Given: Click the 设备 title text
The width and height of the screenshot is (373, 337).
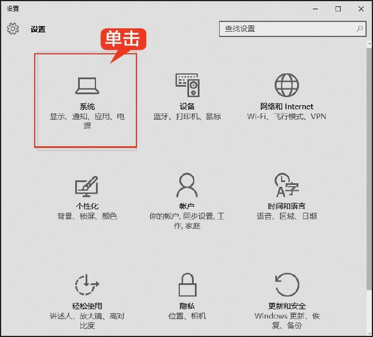Looking at the screenshot, I should click(187, 106).
